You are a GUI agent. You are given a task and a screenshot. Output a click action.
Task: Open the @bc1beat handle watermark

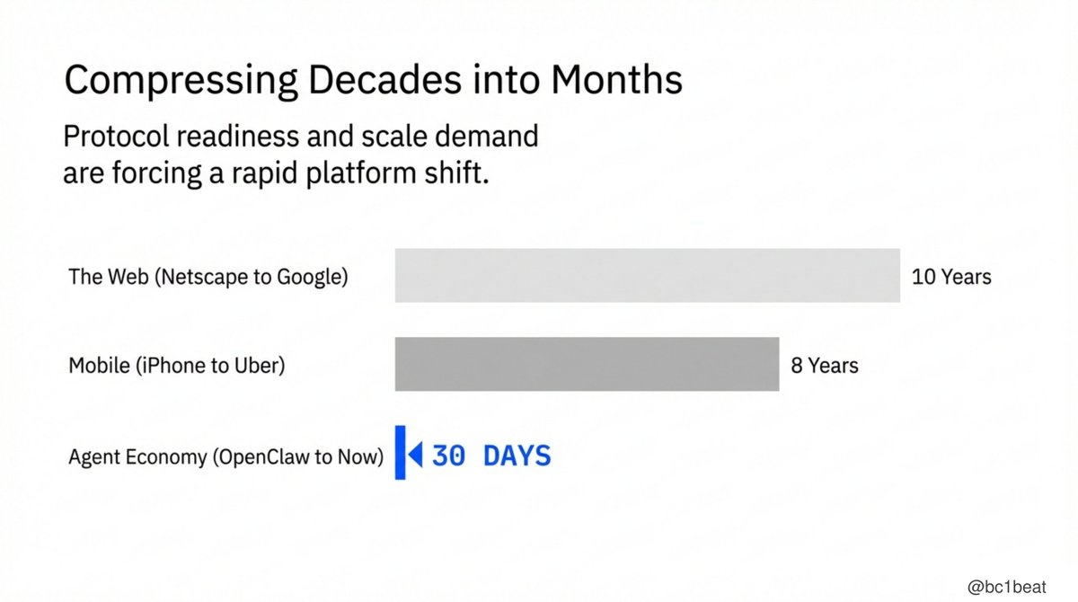pos(1015,586)
